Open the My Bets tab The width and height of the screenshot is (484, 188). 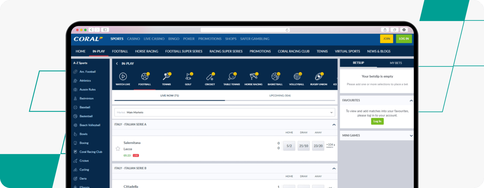[x=396, y=63]
